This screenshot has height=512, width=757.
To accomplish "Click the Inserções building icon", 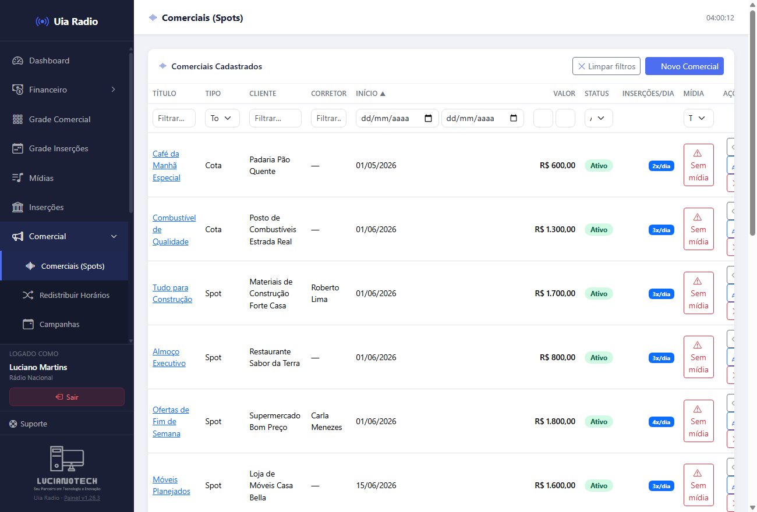I will (17, 207).
